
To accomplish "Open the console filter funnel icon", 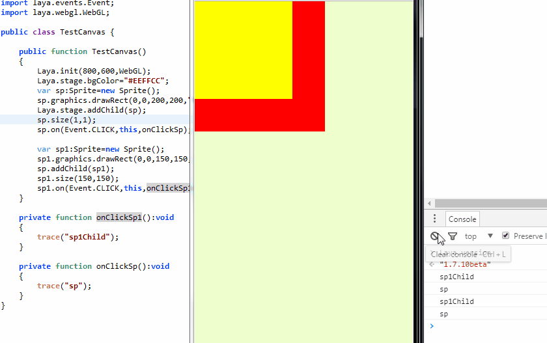I will pos(453,236).
